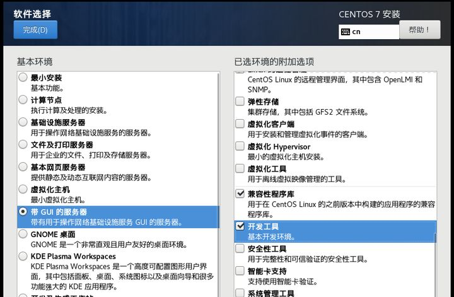Click the CENTOS 7 安装 title
This screenshot has height=297, width=454.
click(370, 14)
